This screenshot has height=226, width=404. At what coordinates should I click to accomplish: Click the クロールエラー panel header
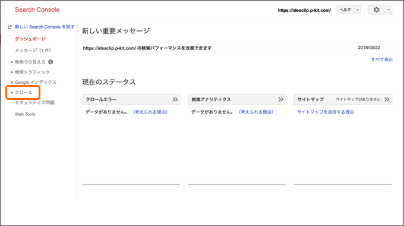tap(131, 99)
